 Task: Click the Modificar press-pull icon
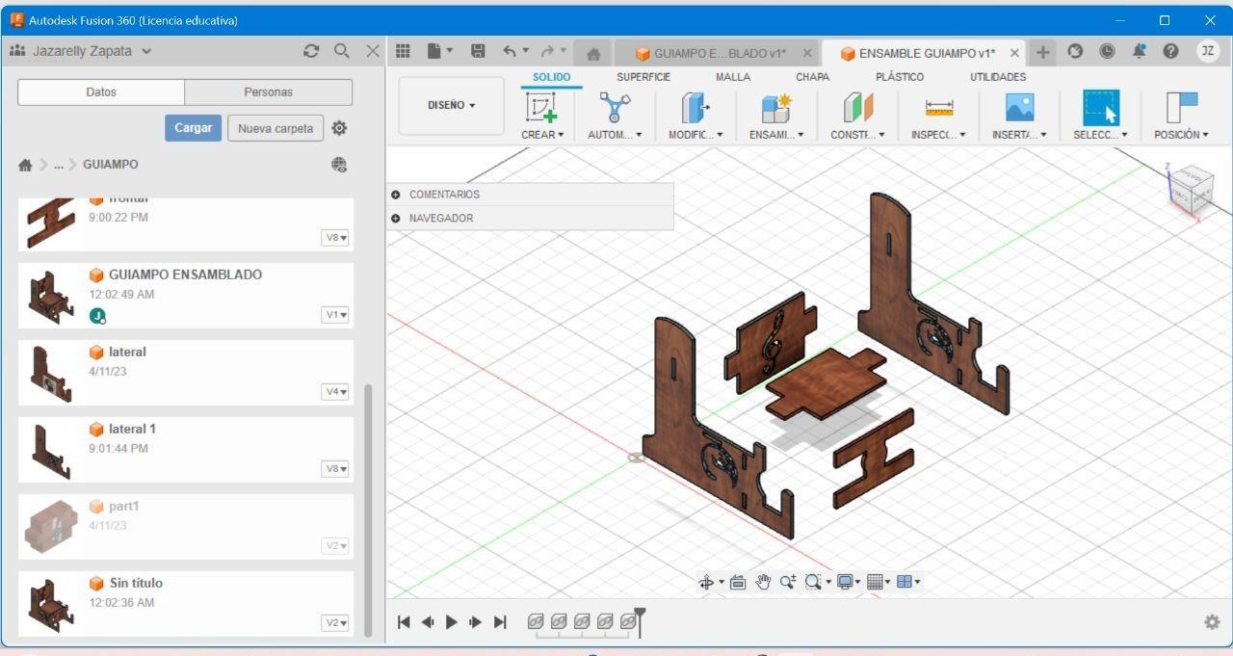pos(695,108)
